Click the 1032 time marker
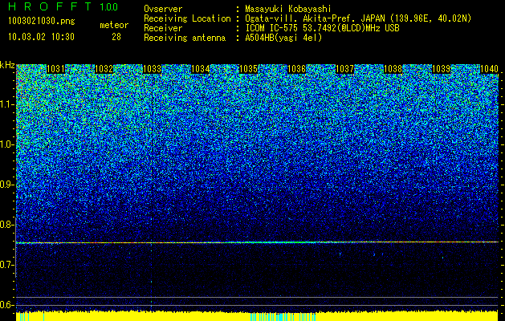Screen dimensions: 505x321 coord(104,69)
